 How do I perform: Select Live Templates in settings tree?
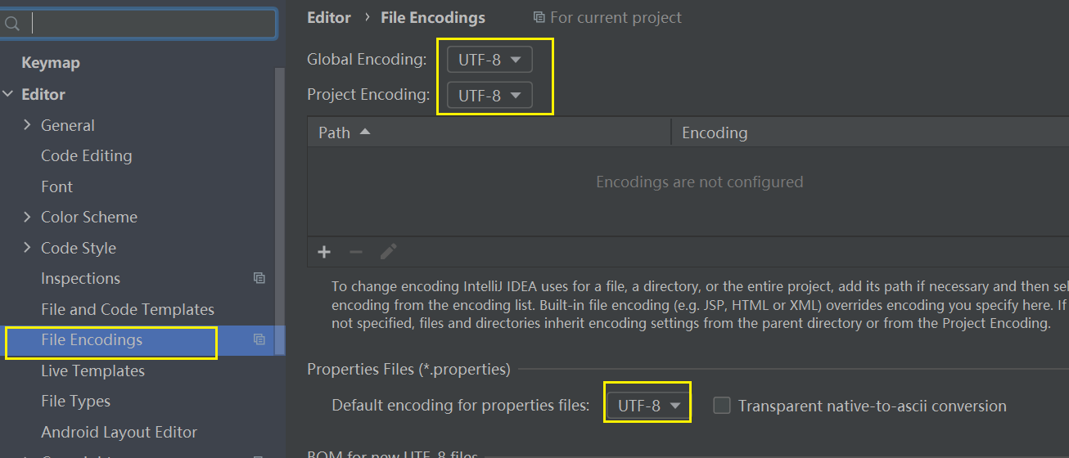coord(92,370)
